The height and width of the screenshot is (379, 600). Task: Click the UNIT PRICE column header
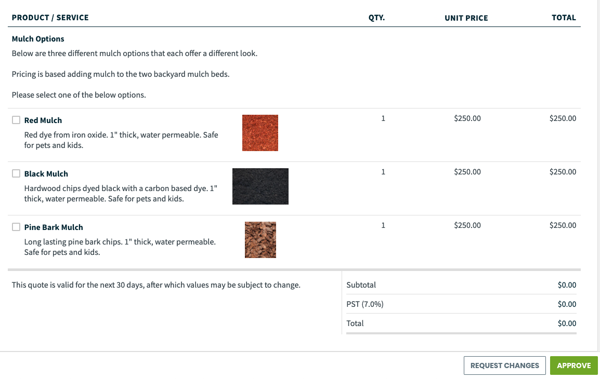pyautogui.click(x=466, y=18)
